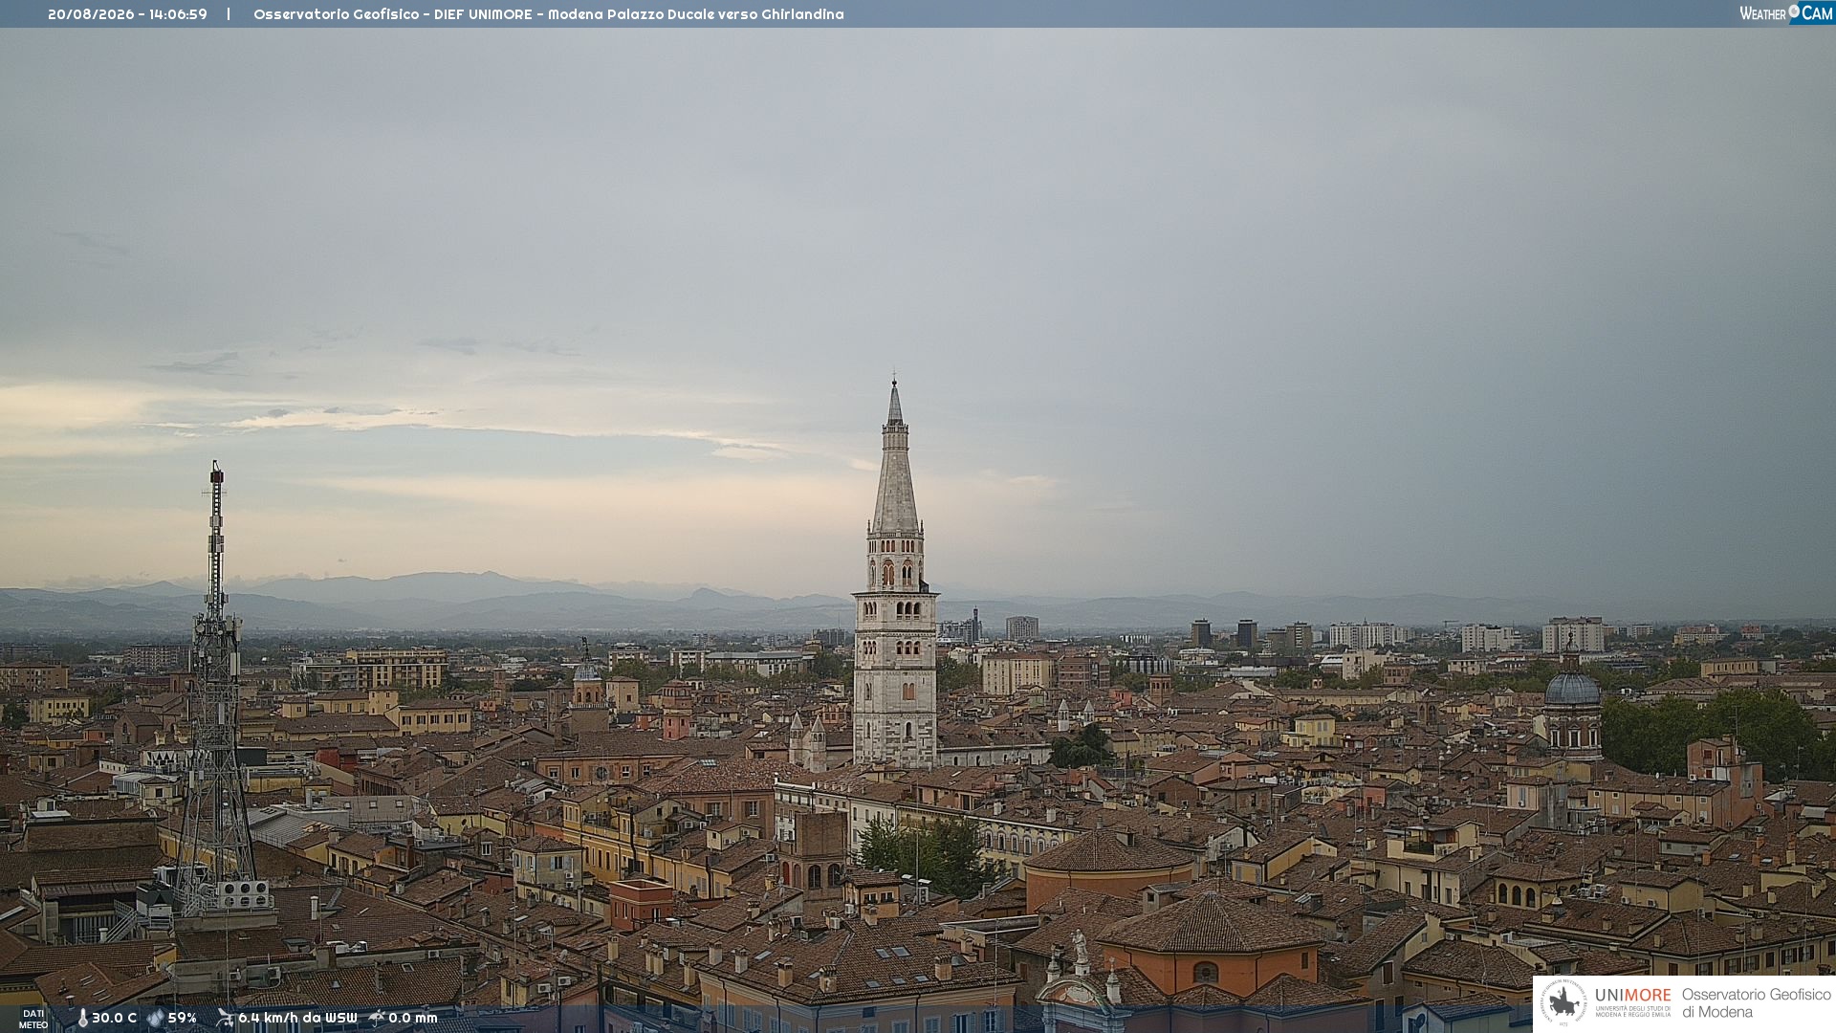Select the 30.0 C temperature reading
Screen dimensions: 1836x1033
point(114,1019)
